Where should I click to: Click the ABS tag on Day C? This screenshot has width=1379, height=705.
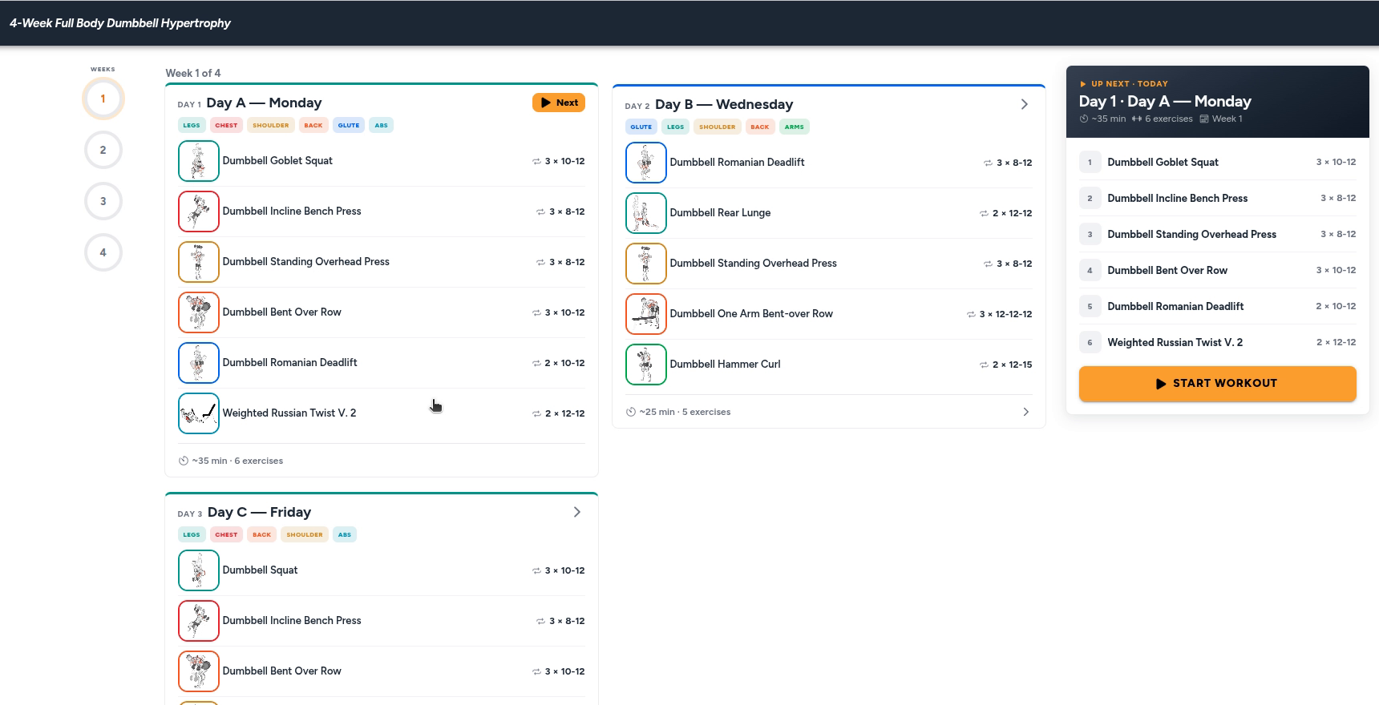pyautogui.click(x=345, y=534)
